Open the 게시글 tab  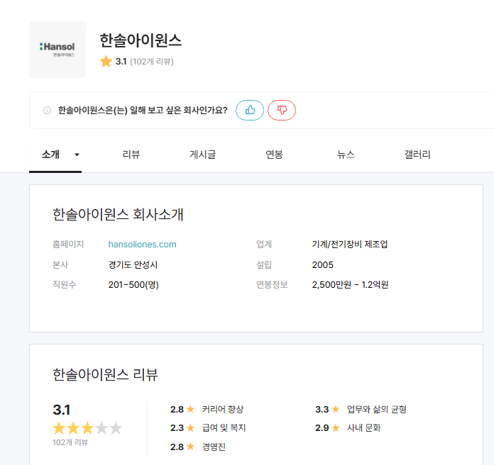[x=202, y=155]
